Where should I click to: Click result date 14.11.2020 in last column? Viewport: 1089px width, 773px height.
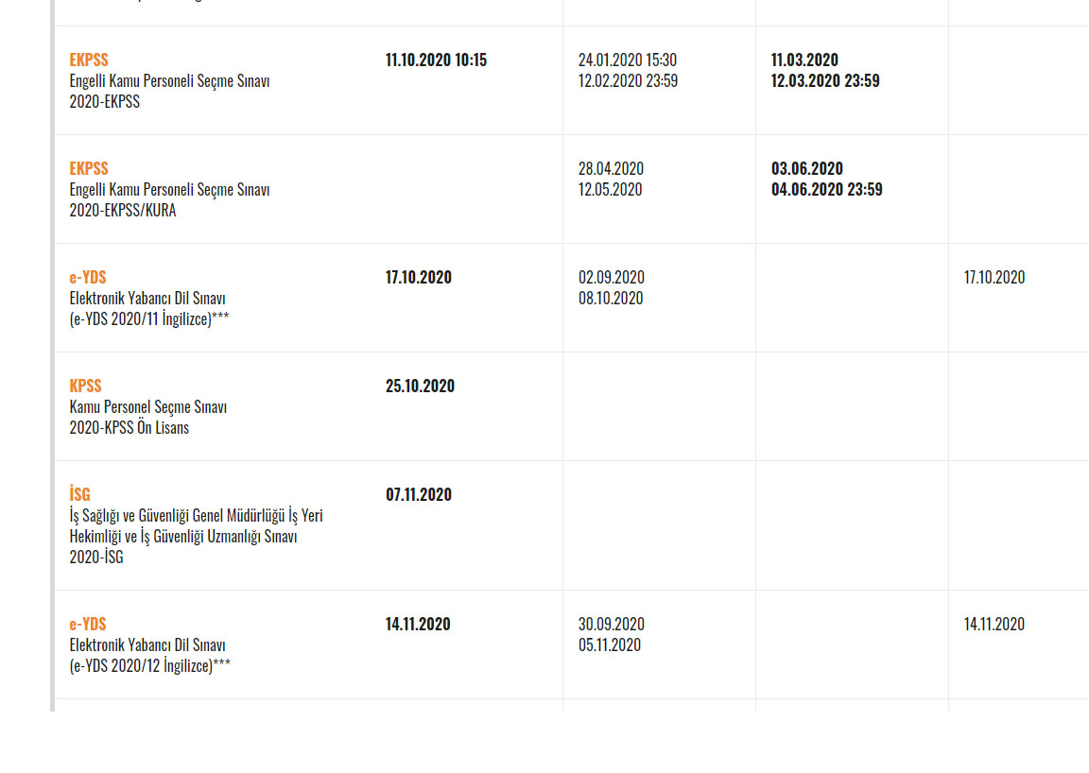point(994,624)
